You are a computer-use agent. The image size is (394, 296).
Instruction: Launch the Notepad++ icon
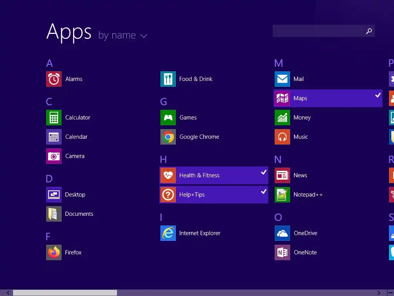pos(282,195)
